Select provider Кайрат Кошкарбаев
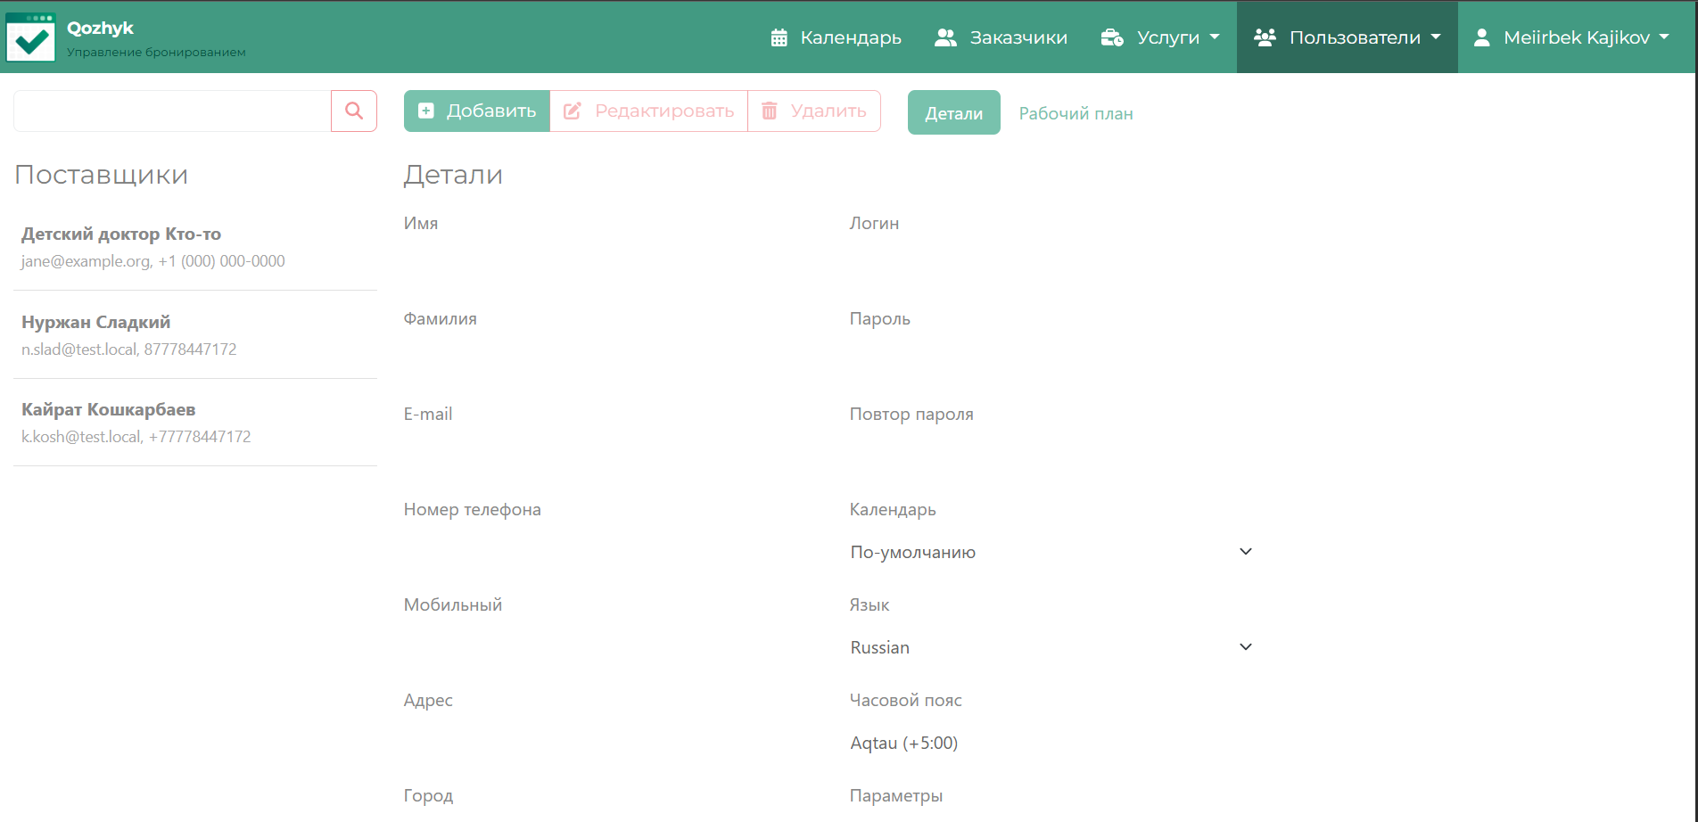Image resolution: width=1698 pixels, height=822 pixels. point(194,422)
